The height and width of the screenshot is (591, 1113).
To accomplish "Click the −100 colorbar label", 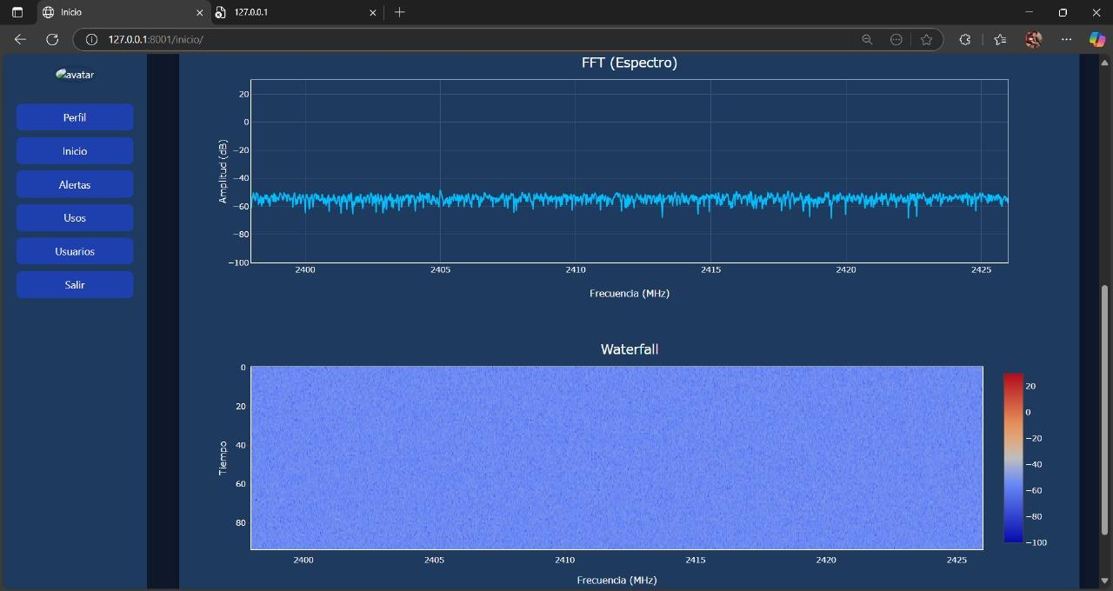I will click(x=1035, y=542).
